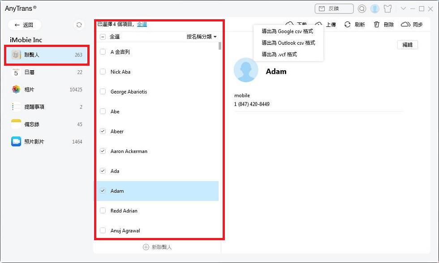Screen dimensions: 439x263
Task: Open the 按名稱分類 sort dropdown
Action: point(202,37)
